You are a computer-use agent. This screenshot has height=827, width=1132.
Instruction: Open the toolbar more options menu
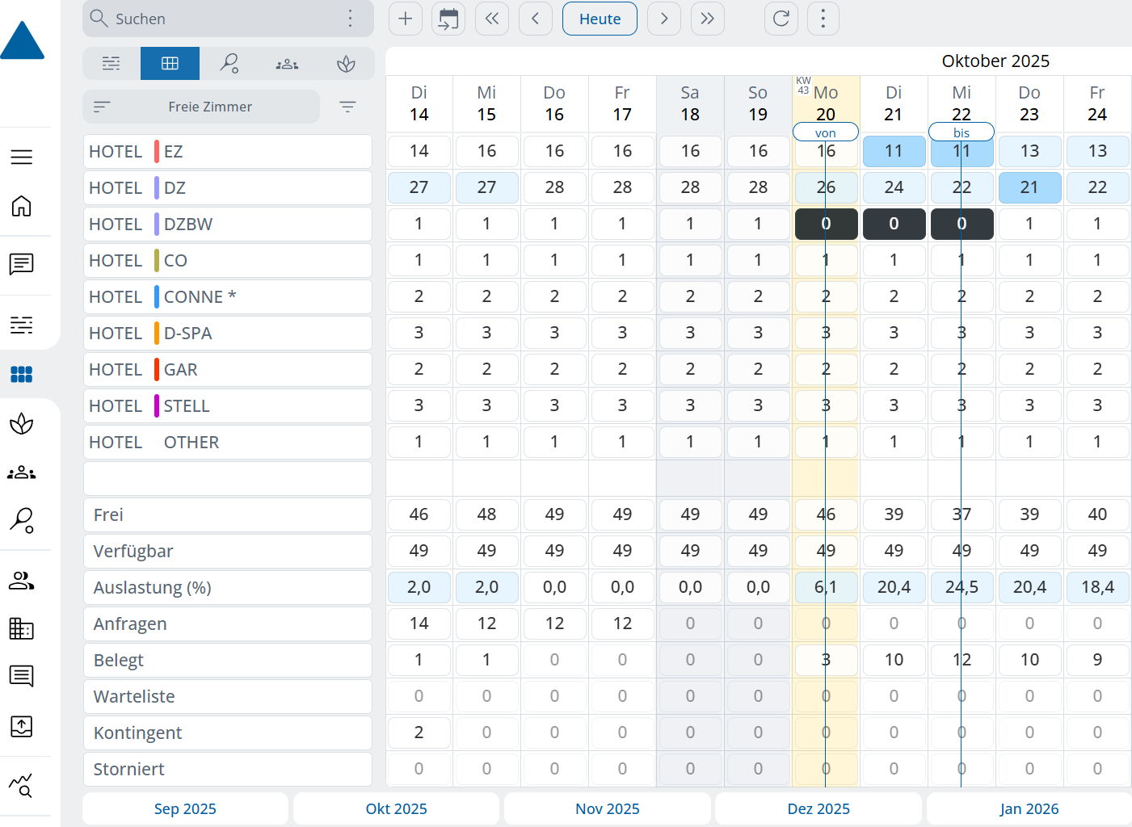(823, 19)
